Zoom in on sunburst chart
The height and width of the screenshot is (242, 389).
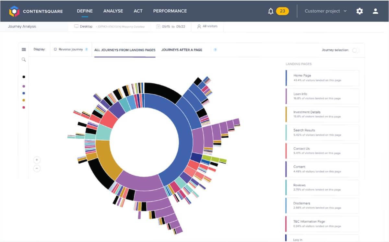(37, 160)
